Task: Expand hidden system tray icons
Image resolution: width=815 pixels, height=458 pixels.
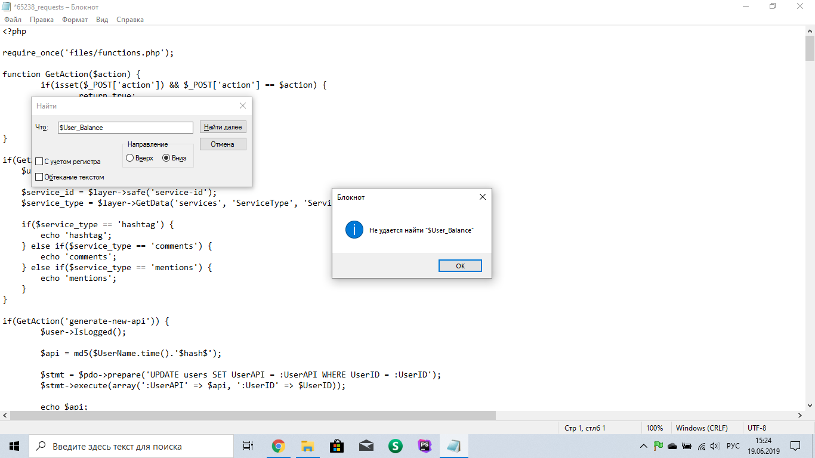Action: [x=643, y=446]
